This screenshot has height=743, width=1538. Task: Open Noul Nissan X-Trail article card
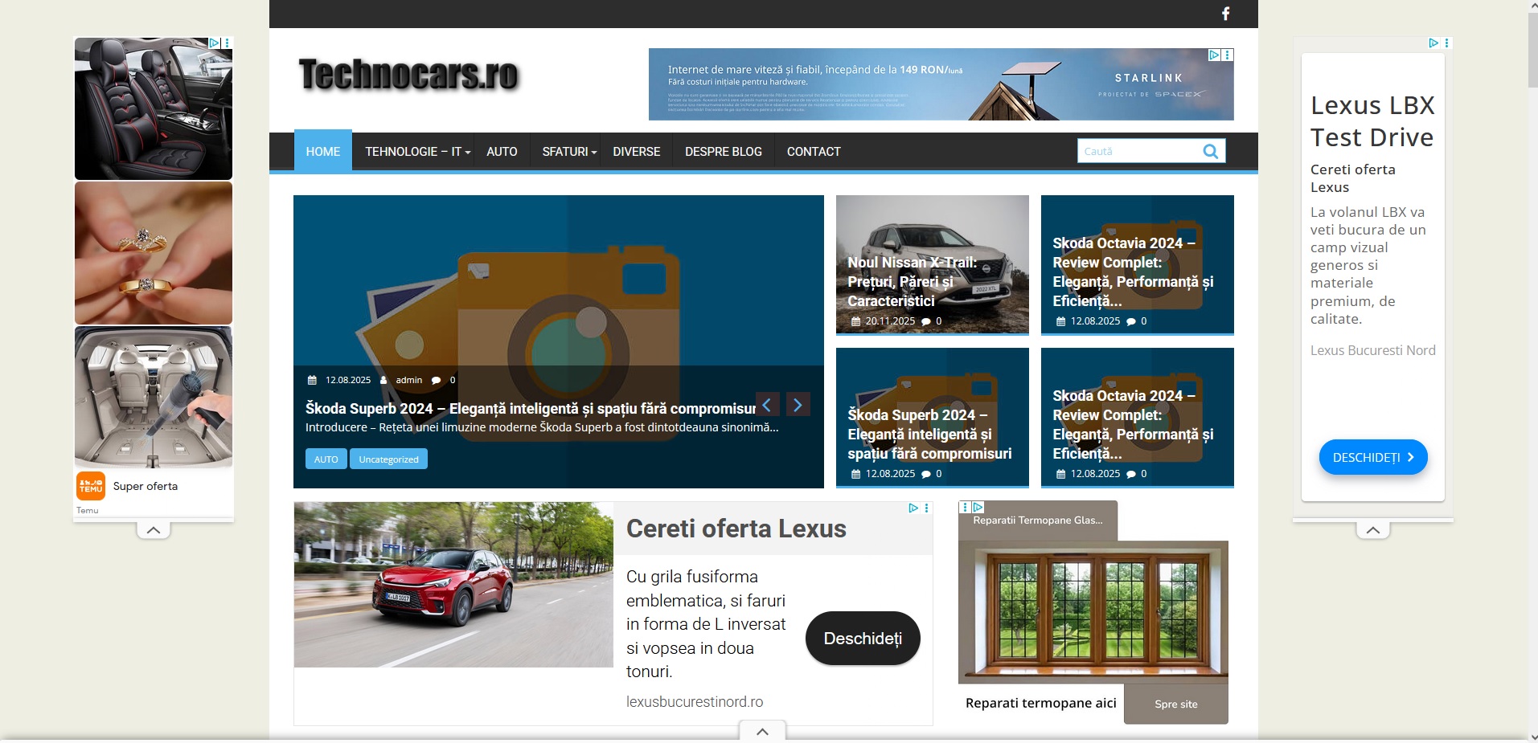(x=933, y=264)
